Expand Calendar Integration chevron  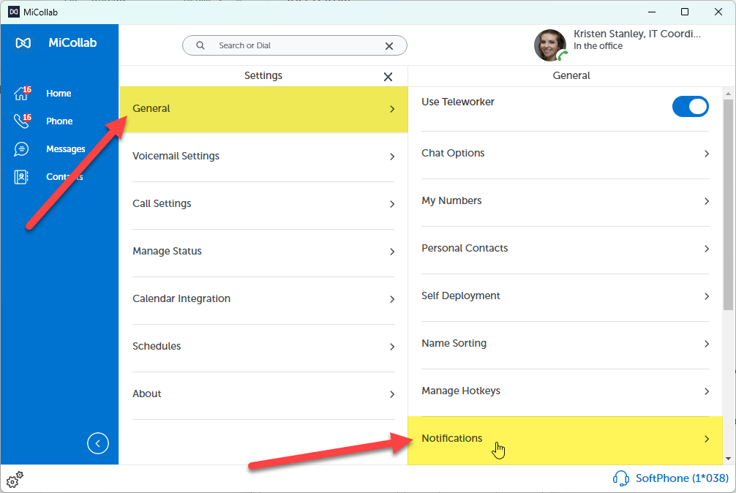[x=392, y=299]
